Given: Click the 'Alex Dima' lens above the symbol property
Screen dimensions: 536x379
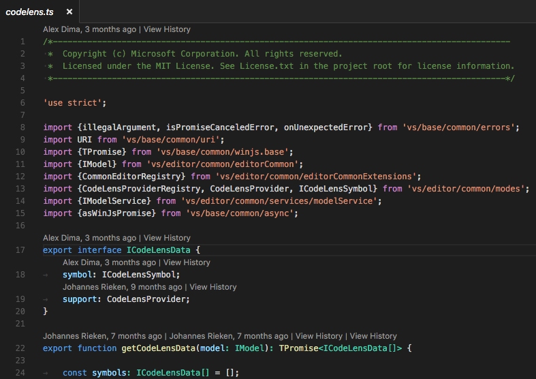Looking at the screenshot, I should (x=109, y=262).
